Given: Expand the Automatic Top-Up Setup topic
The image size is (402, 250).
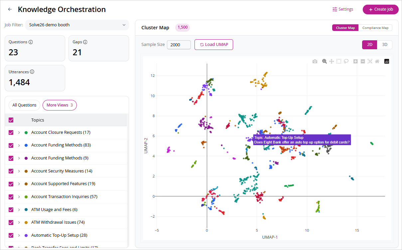Looking at the screenshot, I should point(19,235).
